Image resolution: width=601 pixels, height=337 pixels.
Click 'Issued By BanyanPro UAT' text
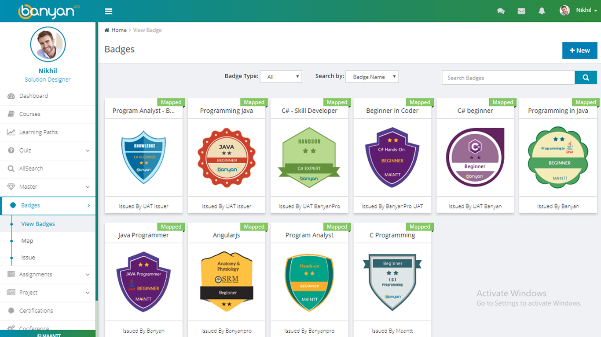(x=392, y=206)
